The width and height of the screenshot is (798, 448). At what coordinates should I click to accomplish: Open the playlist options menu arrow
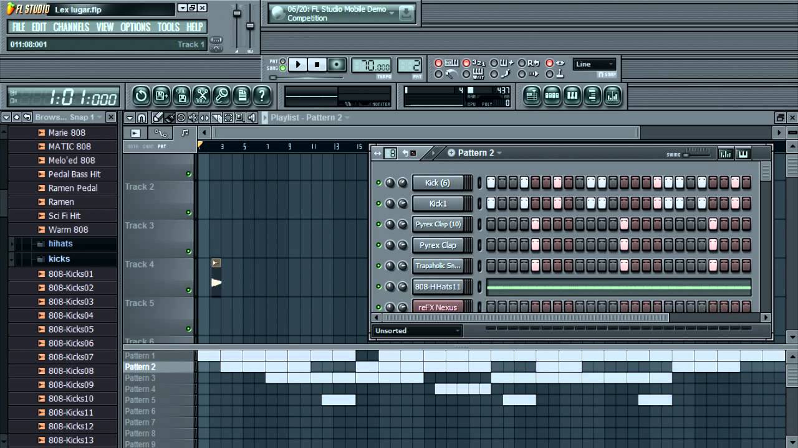pos(129,117)
